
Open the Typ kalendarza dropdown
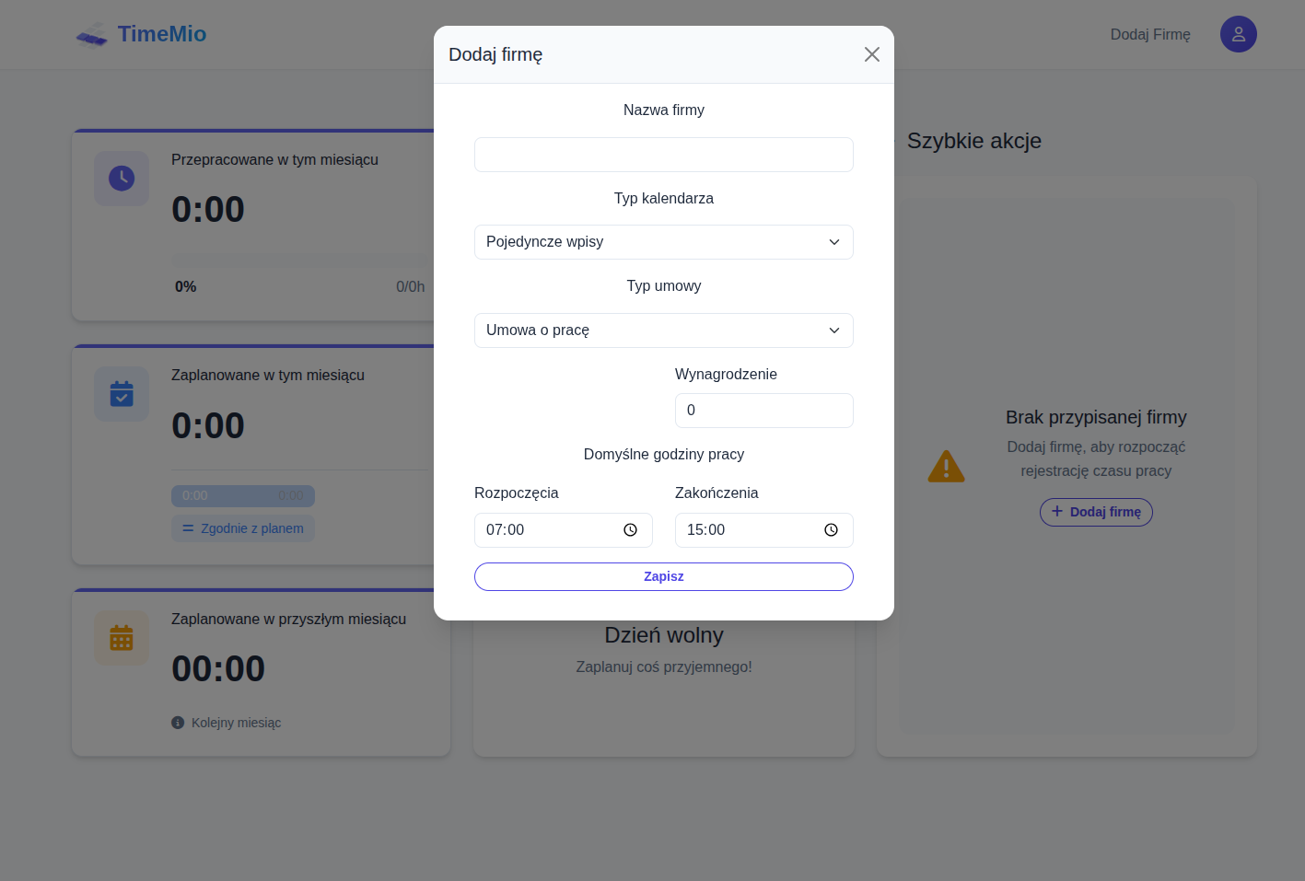[663, 242]
